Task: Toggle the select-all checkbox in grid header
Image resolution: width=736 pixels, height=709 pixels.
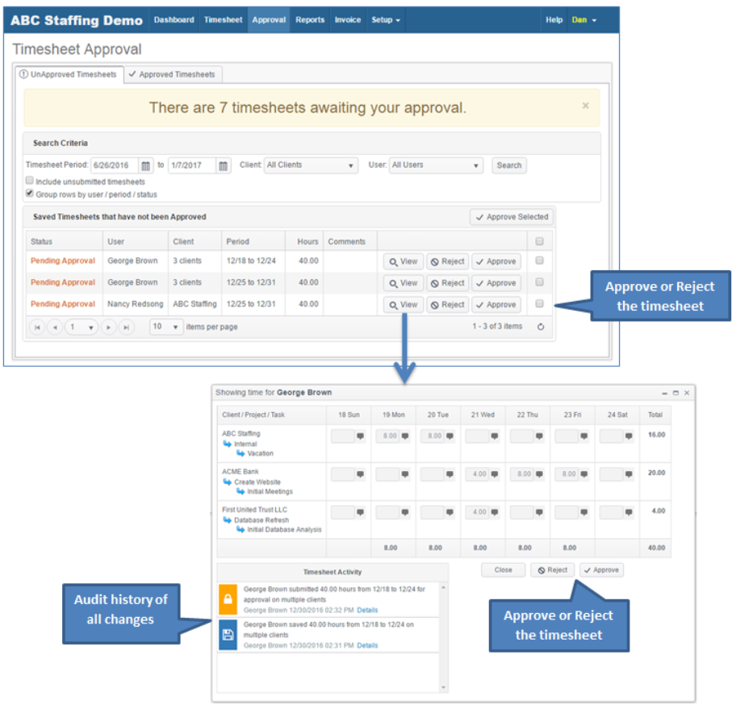Action: pos(540,241)
